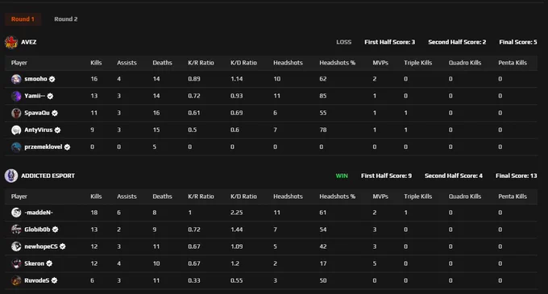Open -maddeN- player profile name
This screenshot has height=294, width=548.
click(x=39, y=213)
